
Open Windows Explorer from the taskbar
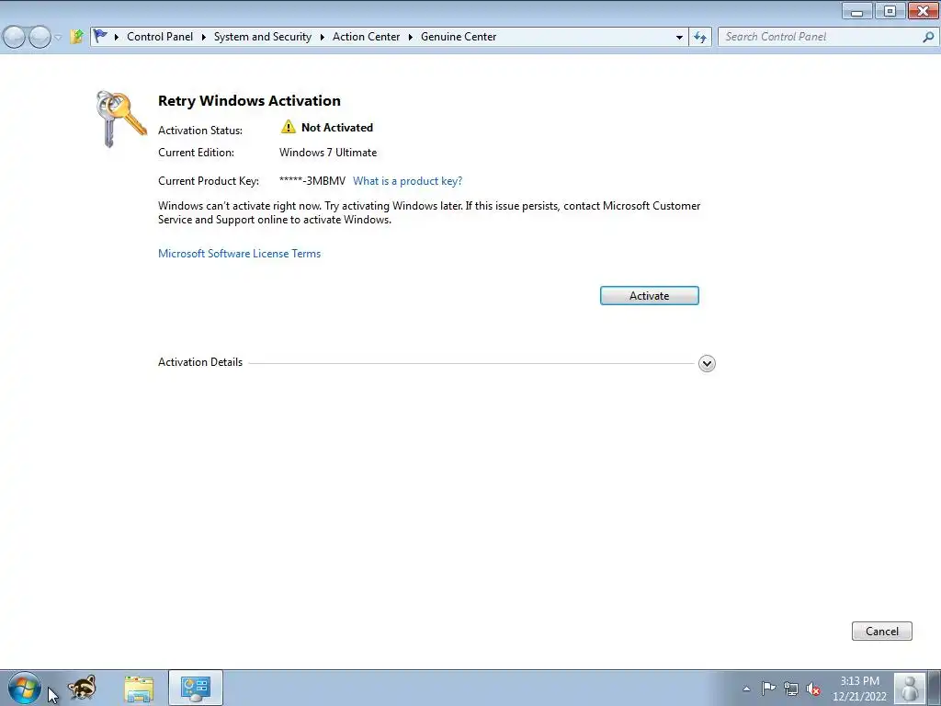[x=139, y=689]
